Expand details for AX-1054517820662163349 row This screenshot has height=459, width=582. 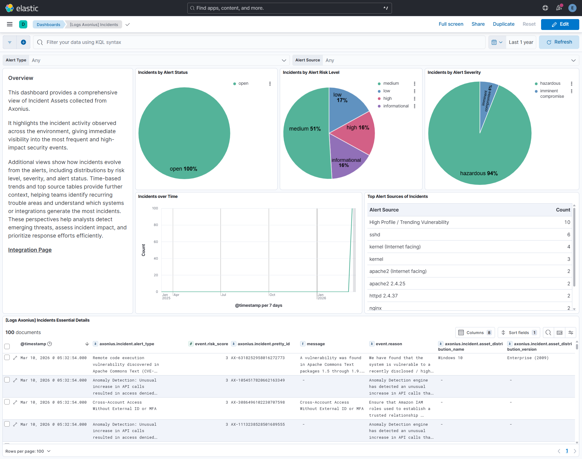click(15, 380)
